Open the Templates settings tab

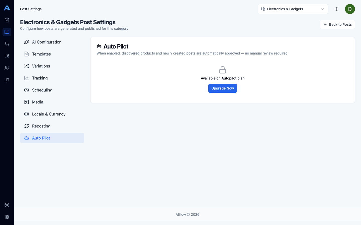click(41, 54)
